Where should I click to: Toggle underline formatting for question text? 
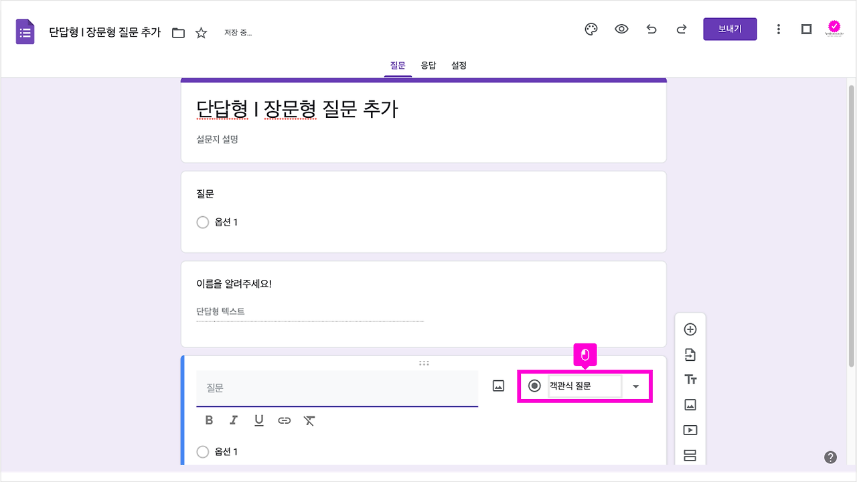coord(258,420)
